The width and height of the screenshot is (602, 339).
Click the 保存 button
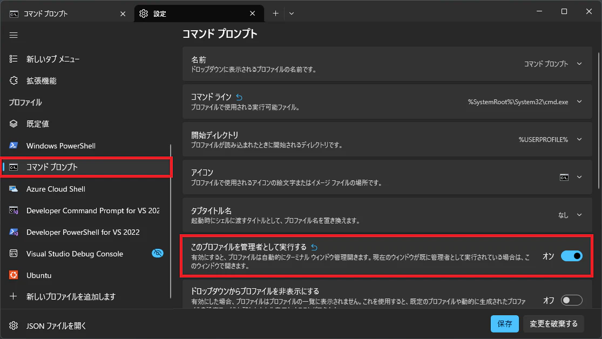[504, 324]
